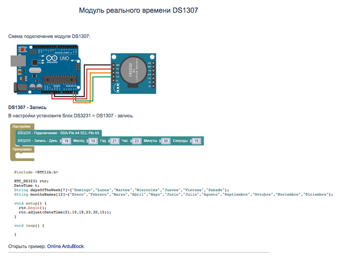Select the Программа block header

(23, 149)
